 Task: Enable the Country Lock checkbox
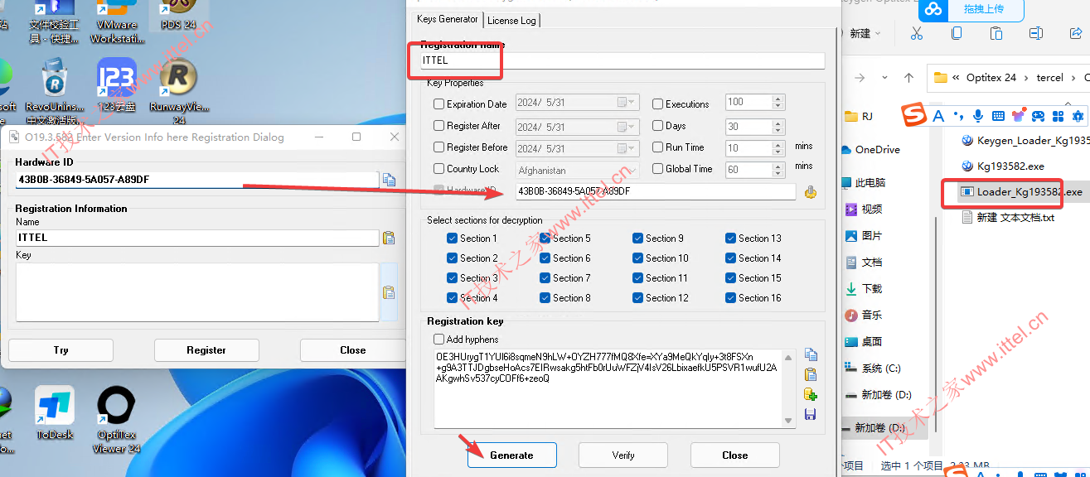tap(439, 169)
